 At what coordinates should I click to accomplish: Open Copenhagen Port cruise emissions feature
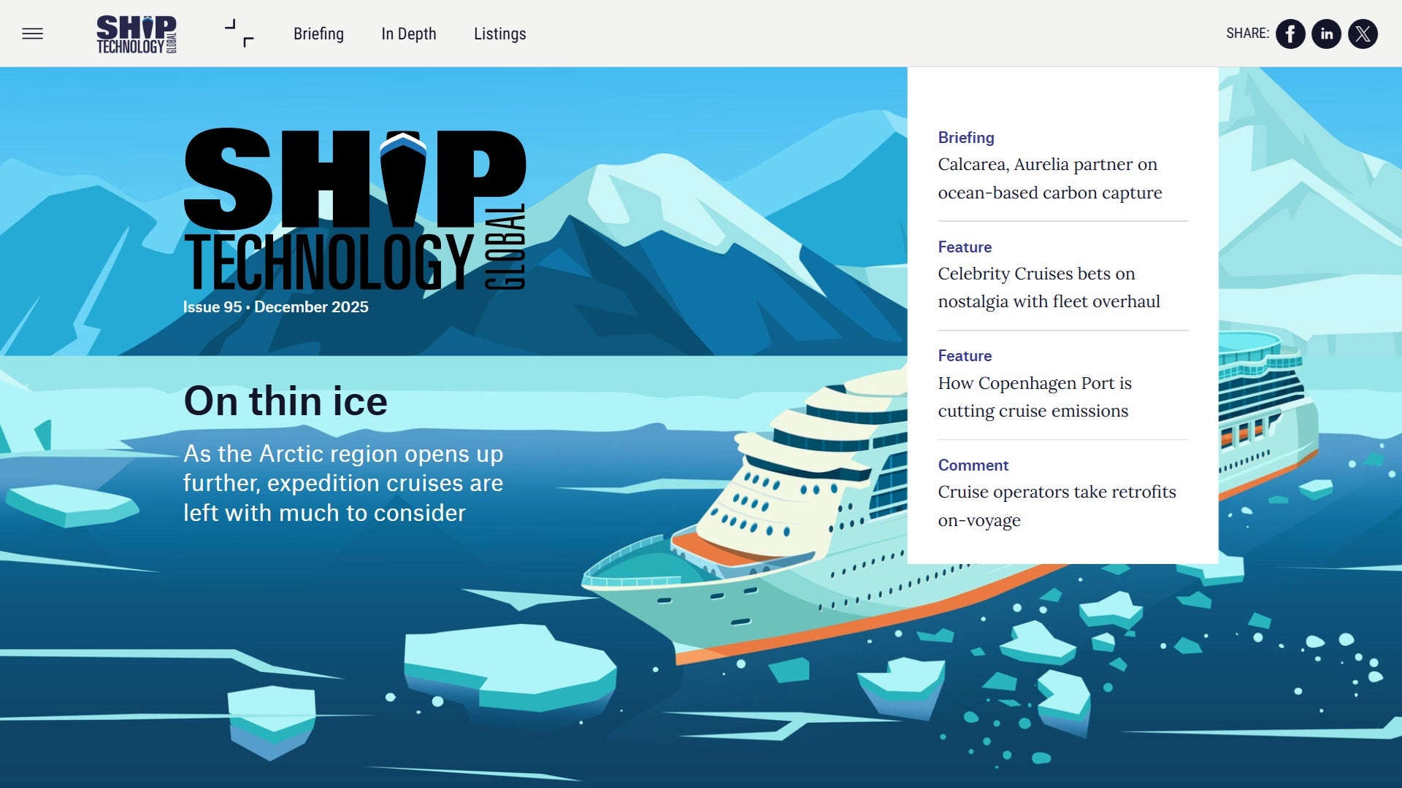(x=1034, y=397)
